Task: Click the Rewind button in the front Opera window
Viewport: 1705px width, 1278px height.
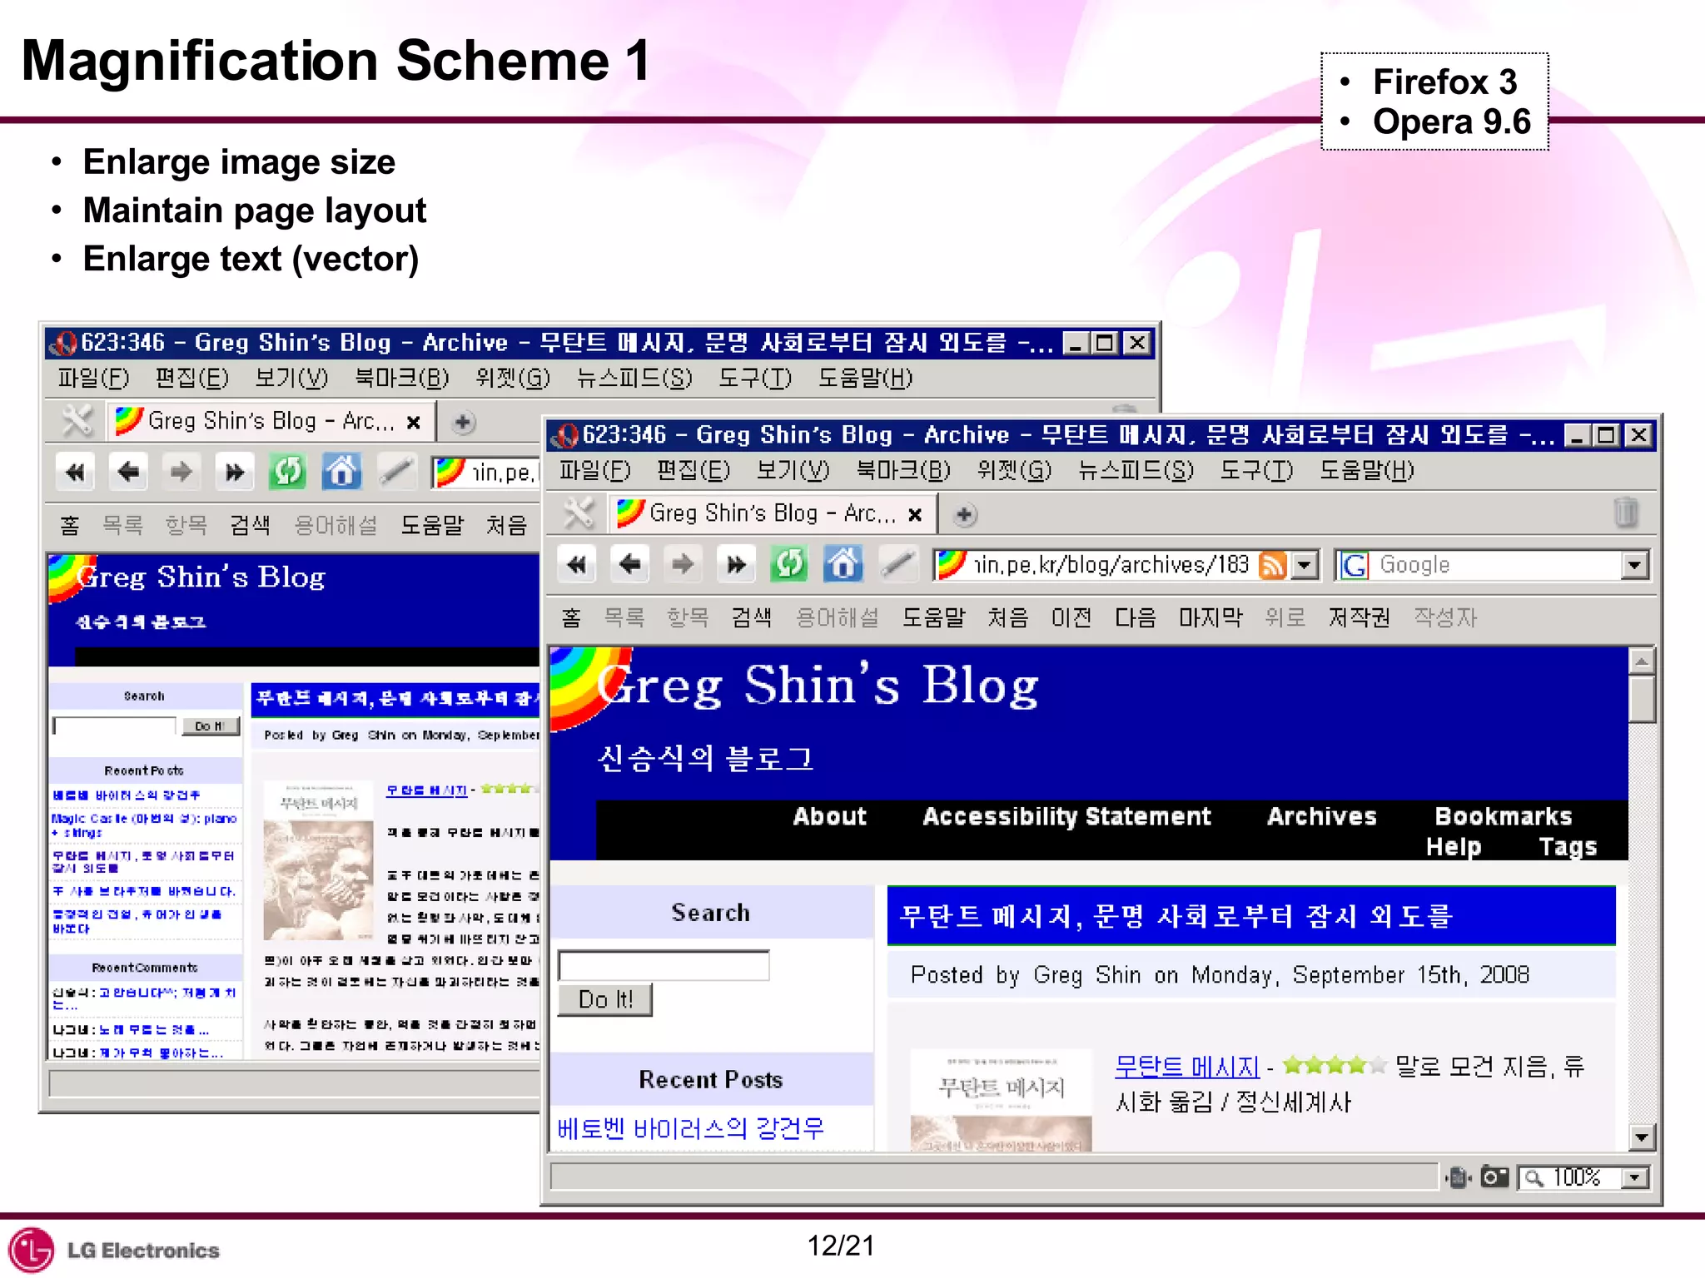Action: pyautogui.click(x=576, y=565)
